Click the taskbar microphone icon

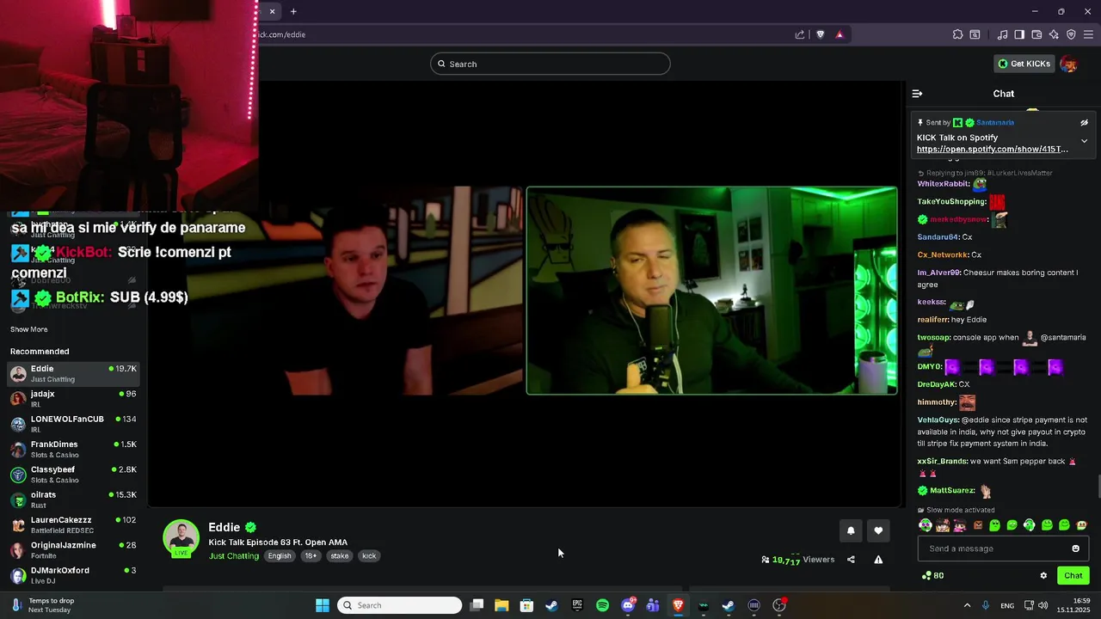986,605
